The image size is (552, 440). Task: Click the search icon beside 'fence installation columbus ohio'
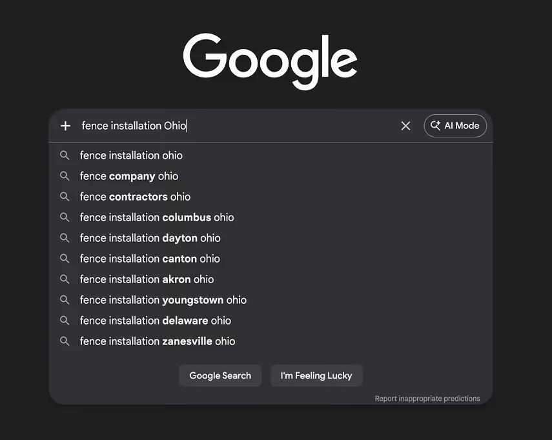click(x=65, y=217)
